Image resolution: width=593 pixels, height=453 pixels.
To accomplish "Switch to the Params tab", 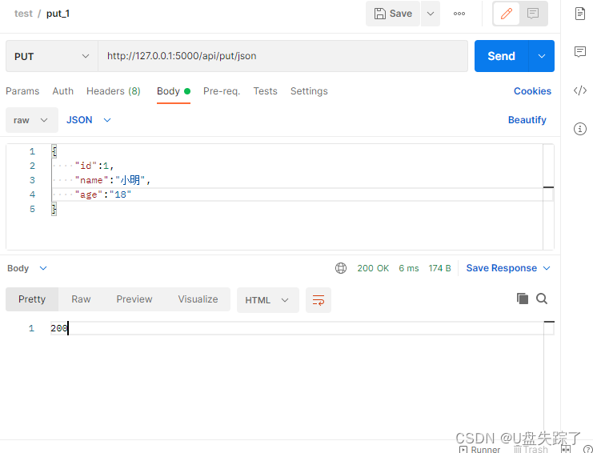I will pos(22,91).
